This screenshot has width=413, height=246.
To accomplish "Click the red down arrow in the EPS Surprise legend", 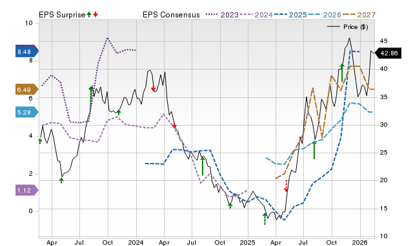I will click(x=96, y=14).
